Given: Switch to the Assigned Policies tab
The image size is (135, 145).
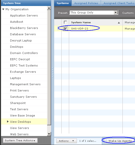Looking at the screenshot, I should [x=86, y=3].
